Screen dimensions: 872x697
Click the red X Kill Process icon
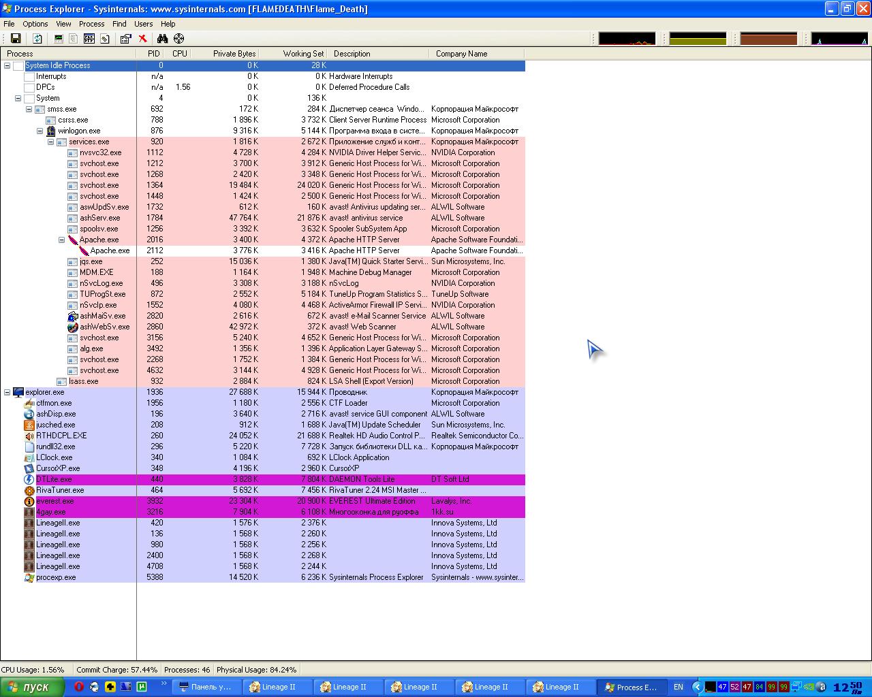pos(142,39)
